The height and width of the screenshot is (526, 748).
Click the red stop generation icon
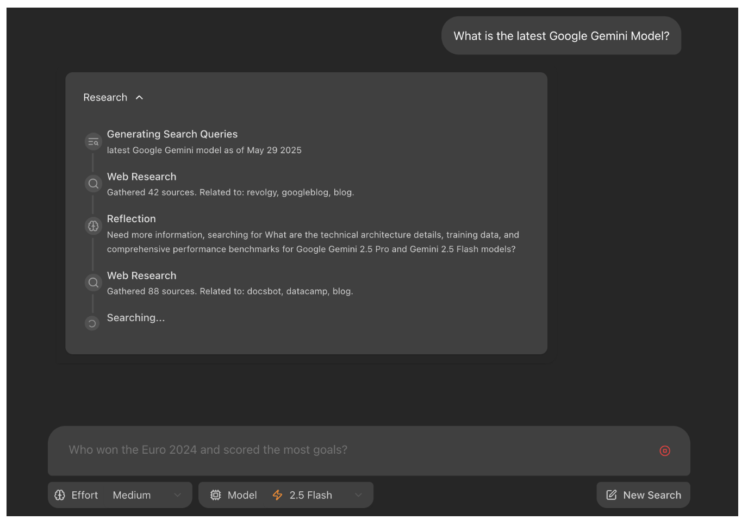coord(664,450)
